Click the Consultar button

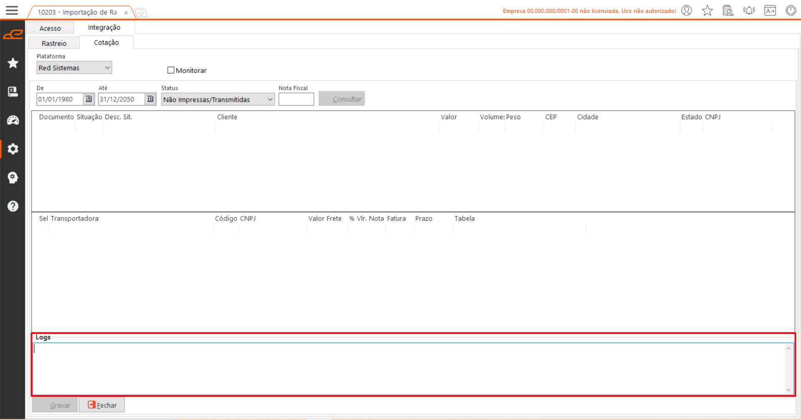341,99
